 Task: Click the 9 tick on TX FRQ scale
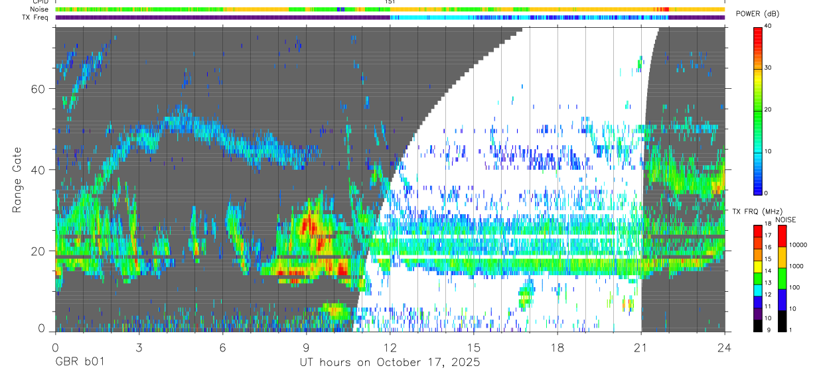point(768,331)
